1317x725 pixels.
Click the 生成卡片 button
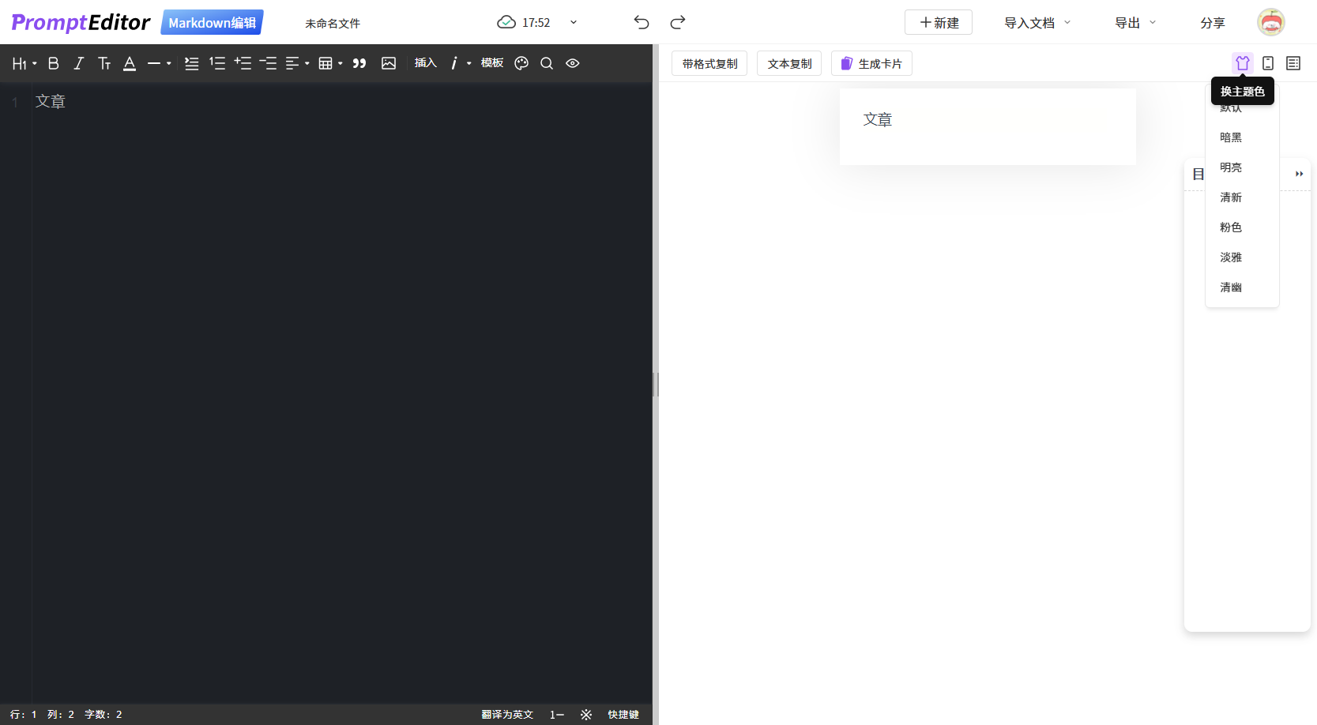871,62
